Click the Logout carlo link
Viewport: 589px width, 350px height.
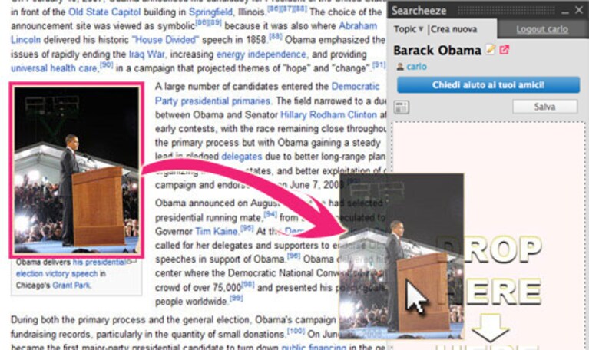541,29
